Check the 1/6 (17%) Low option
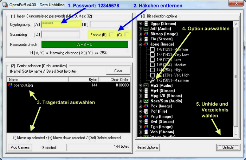246x160 pixels. 152,60
